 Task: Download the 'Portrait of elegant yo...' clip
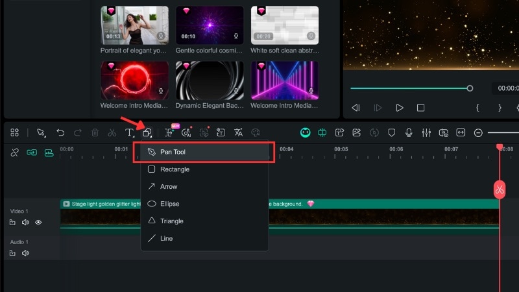161,36
